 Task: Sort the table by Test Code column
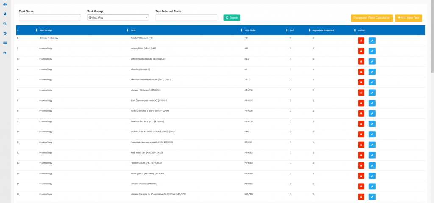point(250,30)
